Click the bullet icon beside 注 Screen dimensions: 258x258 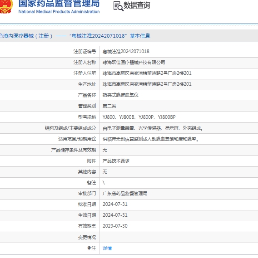pos(89,248)
